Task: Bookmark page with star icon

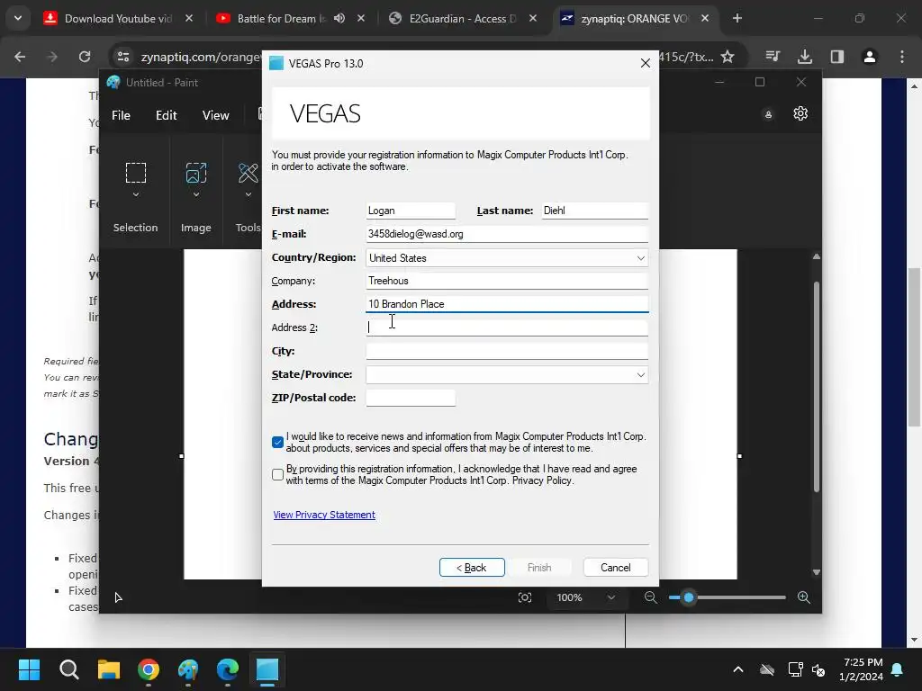Action: [728, 57]
